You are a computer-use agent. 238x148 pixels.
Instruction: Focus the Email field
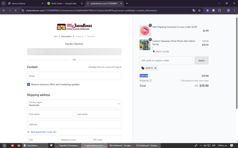[x=74, y=76]
